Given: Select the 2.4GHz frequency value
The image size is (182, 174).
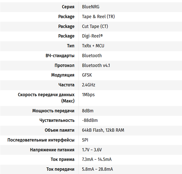Looking at the screenshot, I should (89, 85).
